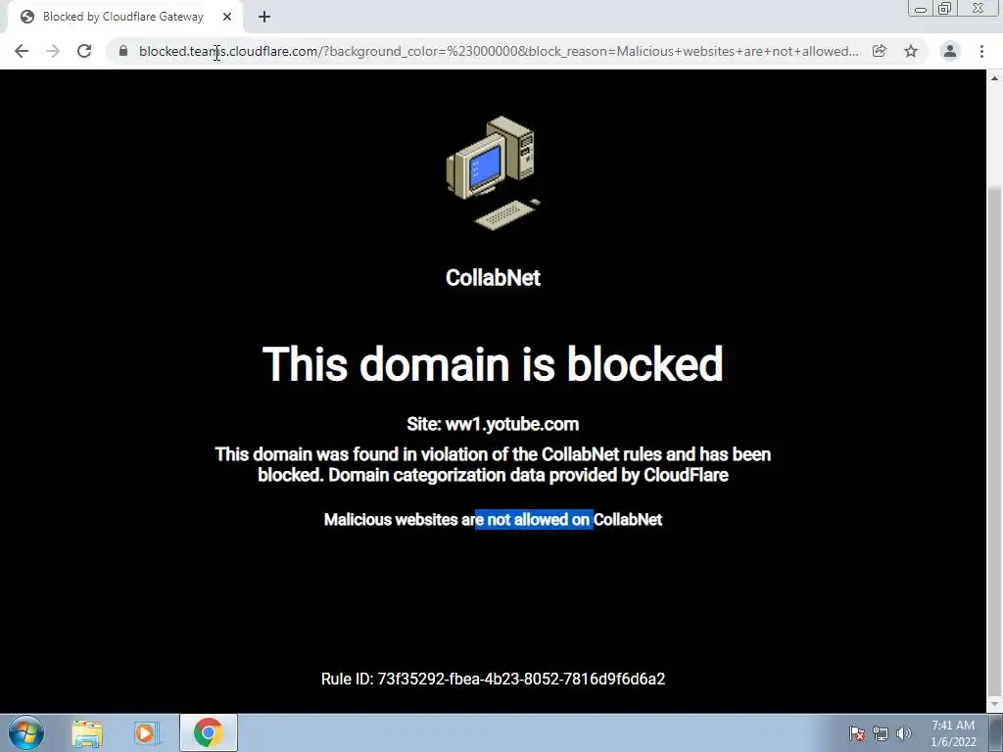Click the page scrollbar down arrow
1003x752 pixels.
(995, 704)
